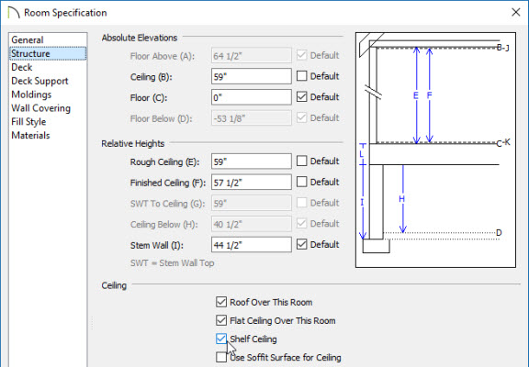This screenshot has width=529, height=367.
Task: Focus the Rough Ceiling (E) input
Action: [x=252, y=161]
